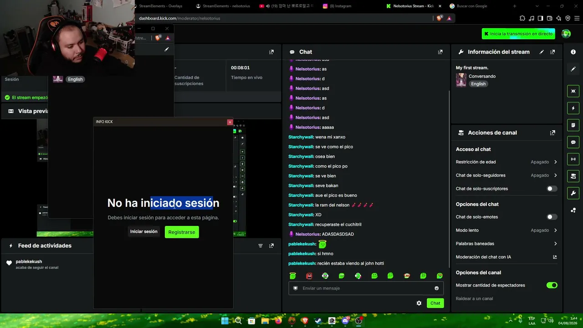Click the English language tag in stream info

pos(478,84)
